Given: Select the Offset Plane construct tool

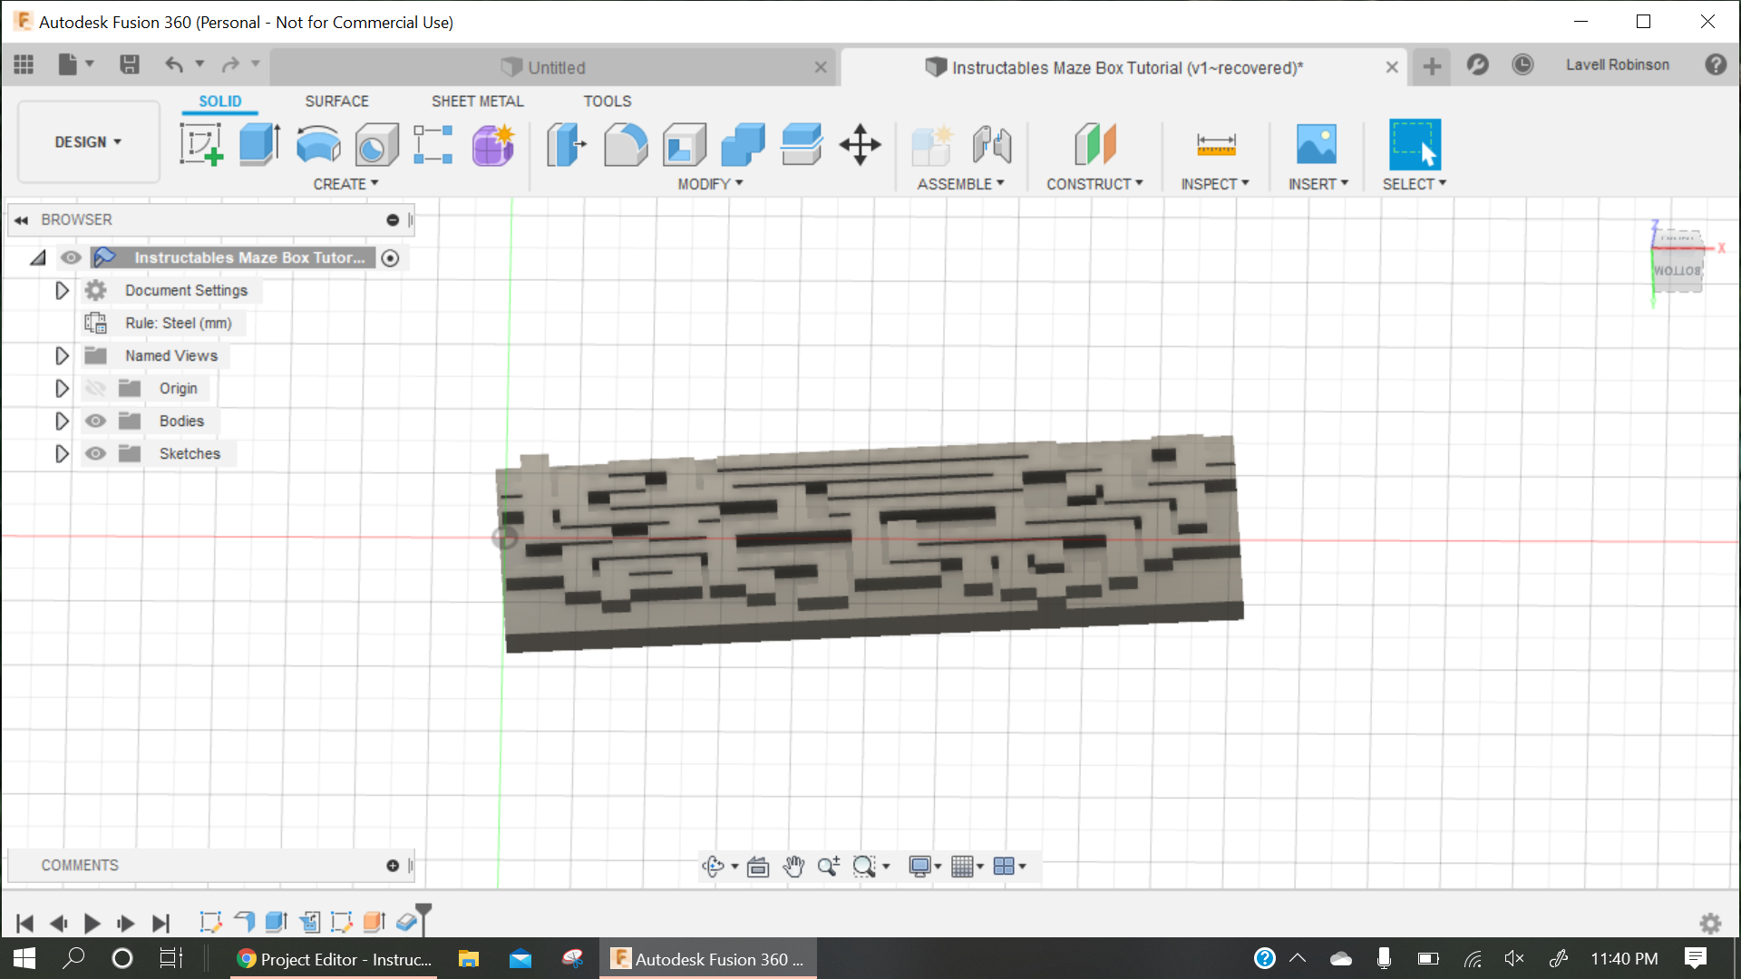Looking at the screenshot, I should (x=1094, y=144).
